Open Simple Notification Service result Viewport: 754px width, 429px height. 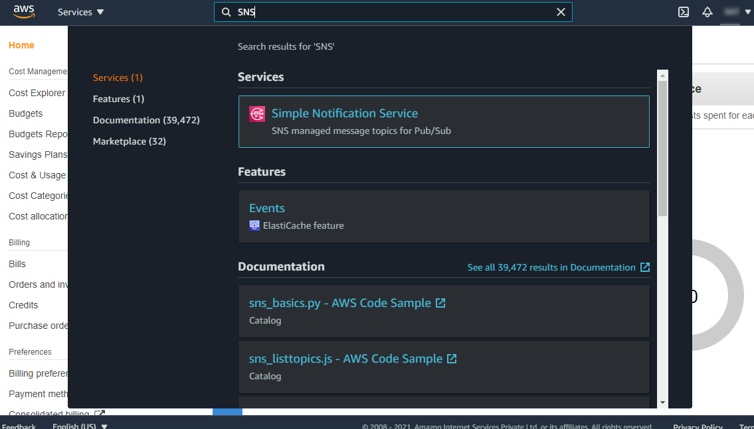pos(444,121)
